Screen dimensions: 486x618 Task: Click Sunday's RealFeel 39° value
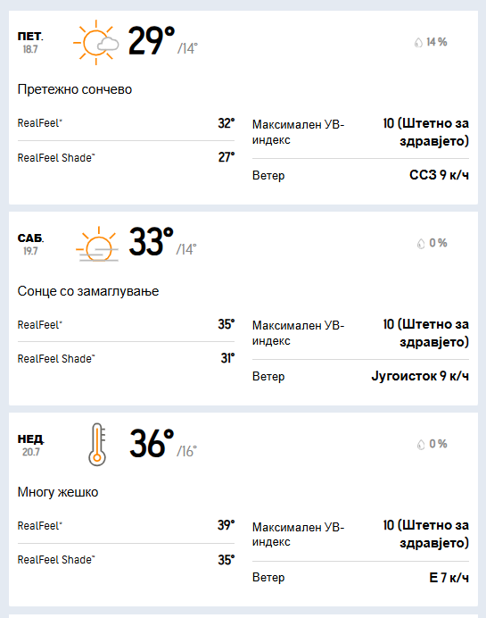point(227,525)
